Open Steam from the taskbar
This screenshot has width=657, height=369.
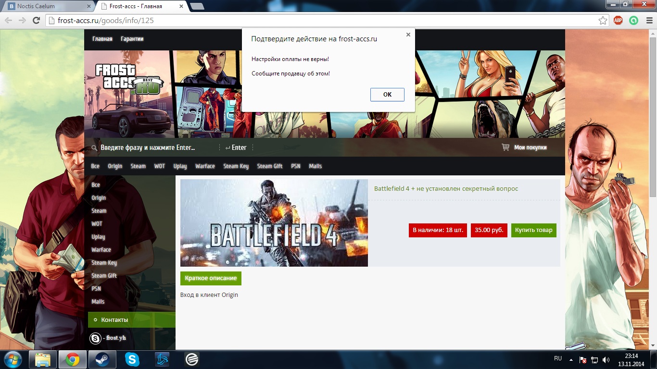102,359
